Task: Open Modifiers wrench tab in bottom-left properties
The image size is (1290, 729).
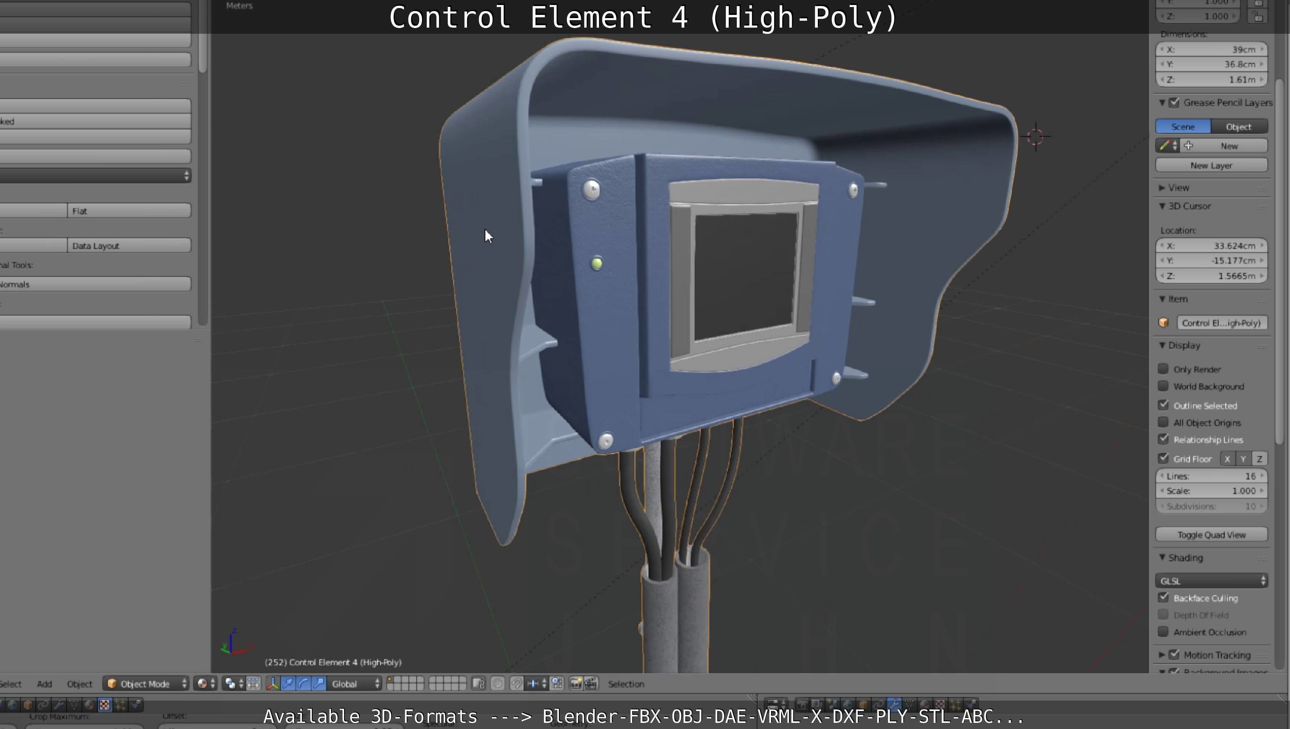Action: pos(59,705)
